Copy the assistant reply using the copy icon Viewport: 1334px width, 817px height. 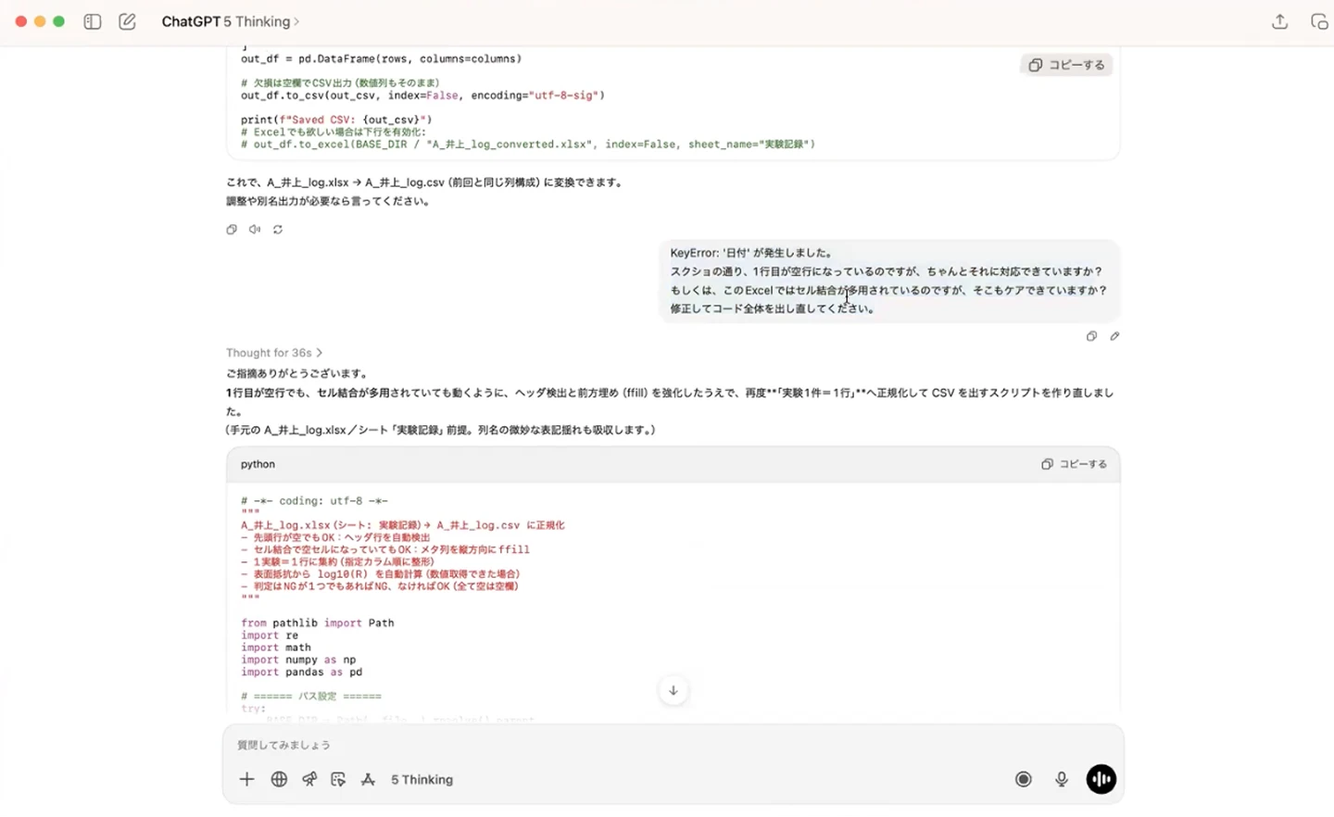(x=231, y=229)
